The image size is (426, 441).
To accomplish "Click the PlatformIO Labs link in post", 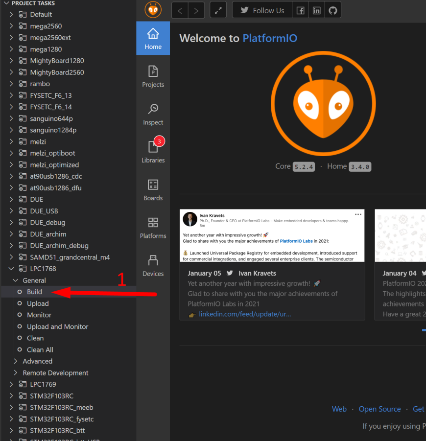I will (x=296, y=241).
